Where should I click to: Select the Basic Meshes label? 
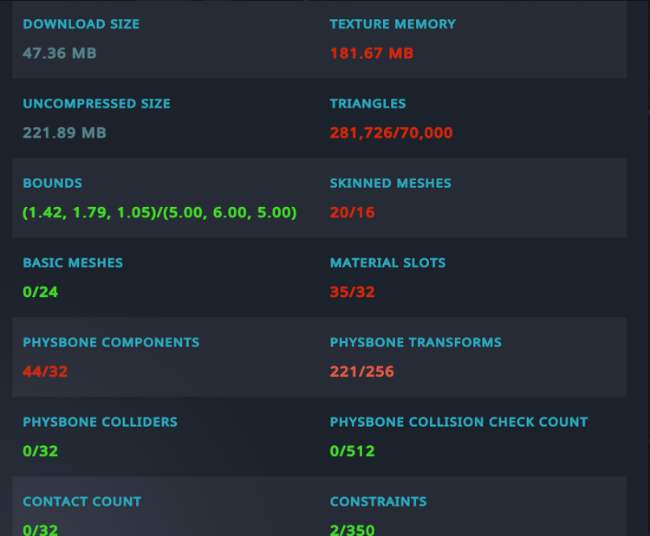73,262
